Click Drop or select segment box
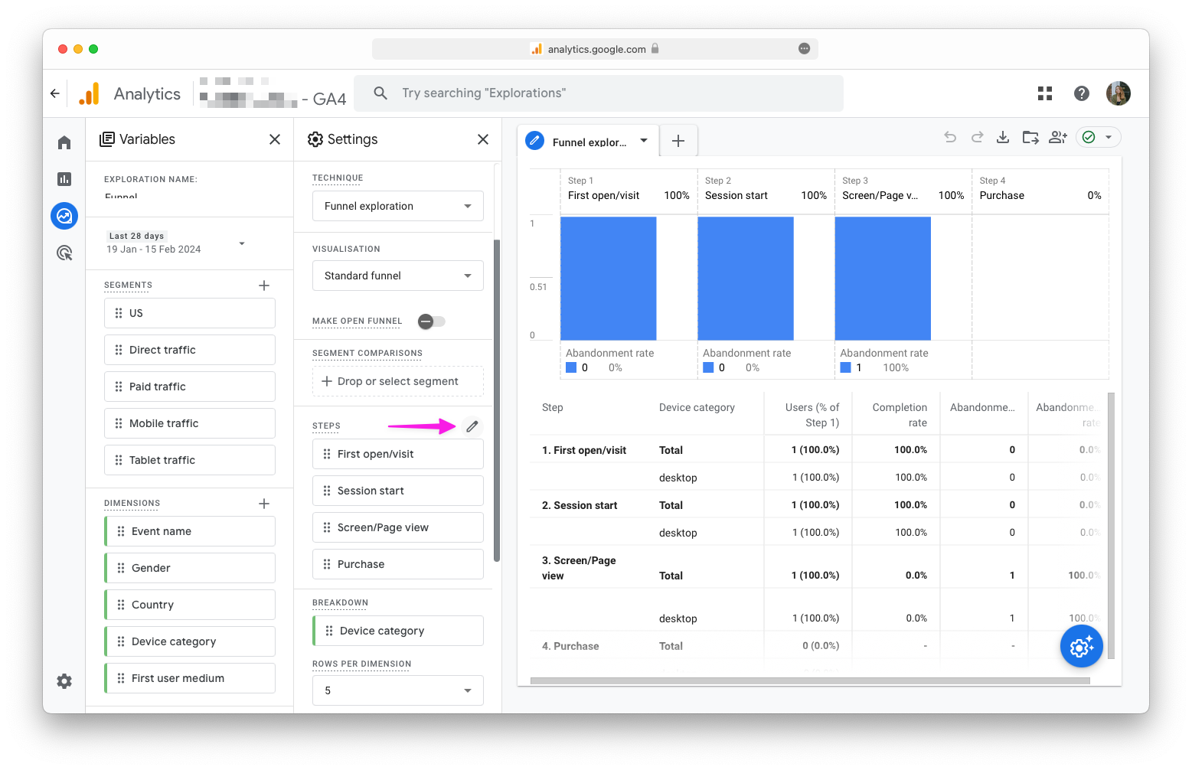This screenshot has height=770, width=1192. [x=398, y=381]
